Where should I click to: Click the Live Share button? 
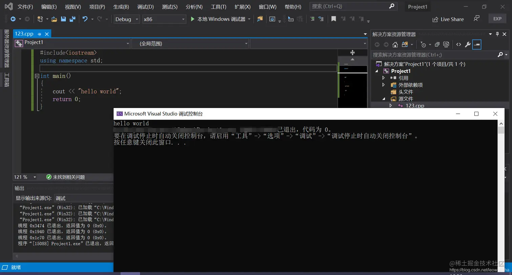coord(448,19)
